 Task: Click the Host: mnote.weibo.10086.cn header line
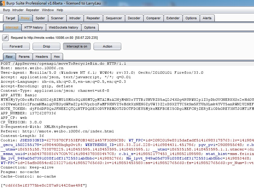coord(32,68)
